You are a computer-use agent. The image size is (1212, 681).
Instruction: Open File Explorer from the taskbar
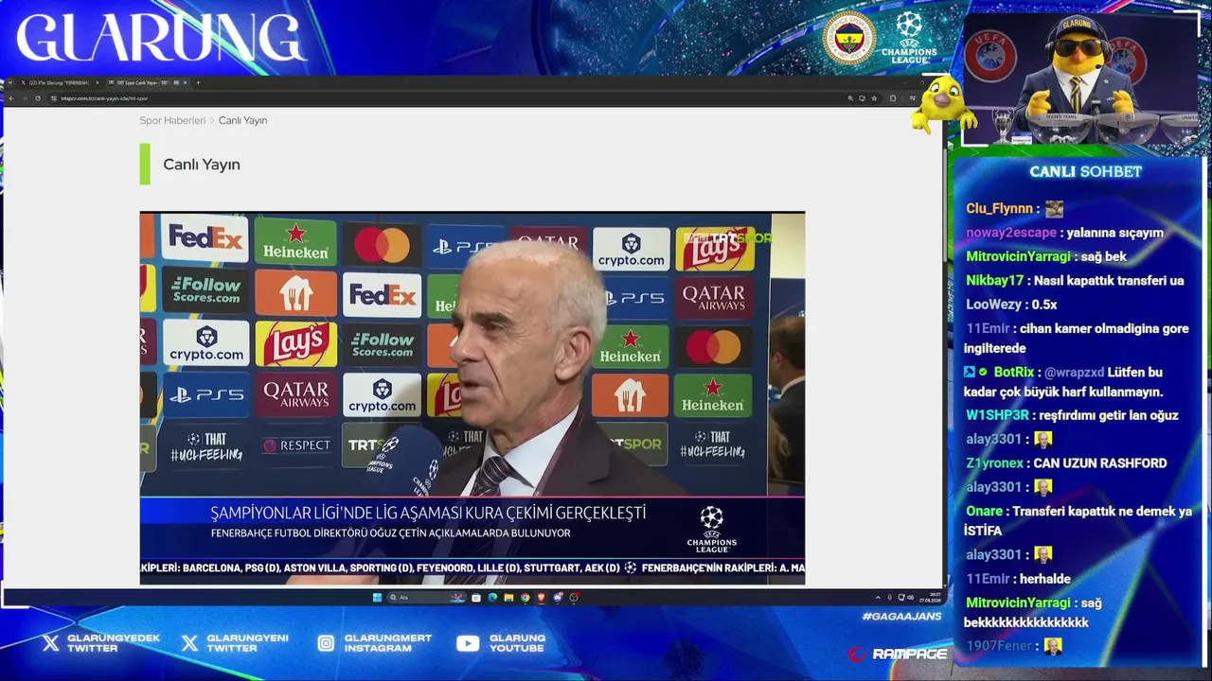508,598
